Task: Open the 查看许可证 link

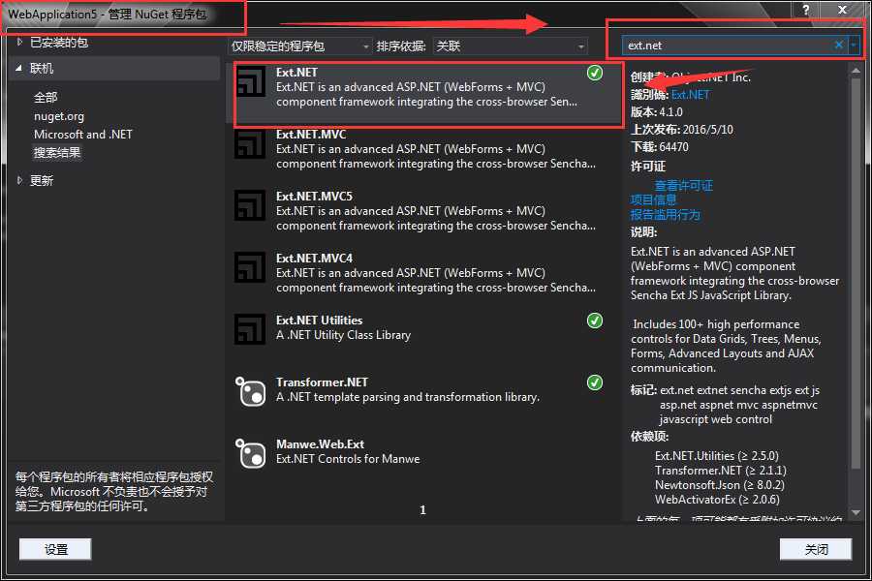Action: (x=684, y=186)
